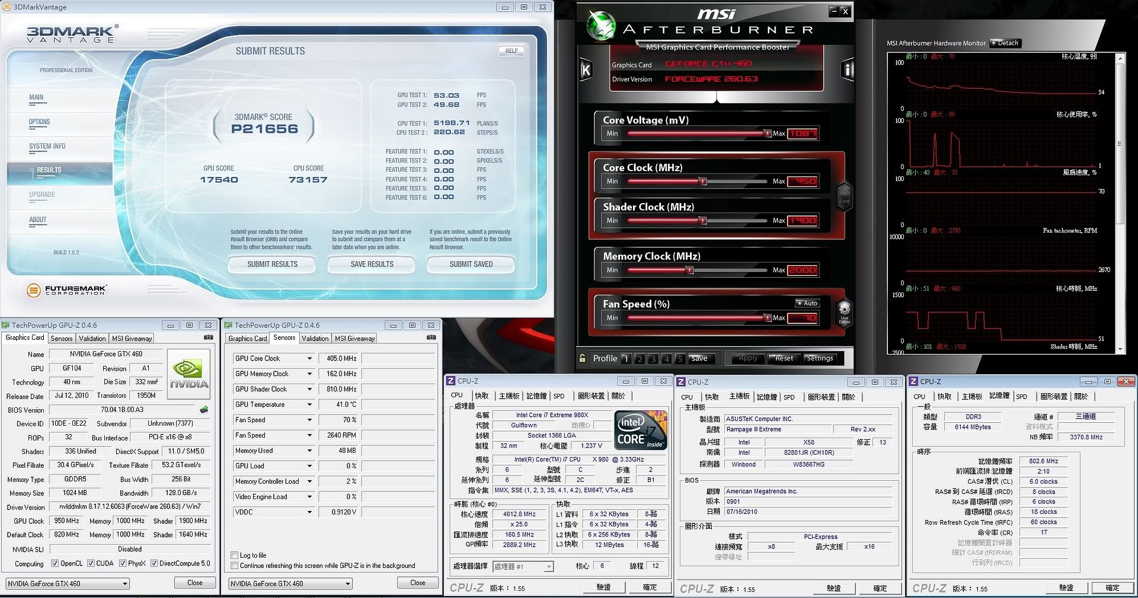
Task: Click the SUBMIT SAVED button
Action: pos(471,265)
